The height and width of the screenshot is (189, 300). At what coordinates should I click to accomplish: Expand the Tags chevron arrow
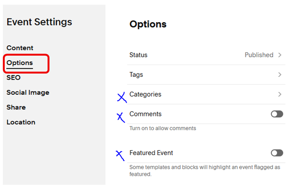pos(280,74)
